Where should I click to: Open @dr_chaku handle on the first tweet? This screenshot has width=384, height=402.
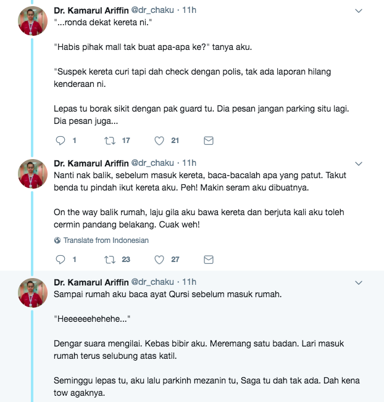coord(152,10)
